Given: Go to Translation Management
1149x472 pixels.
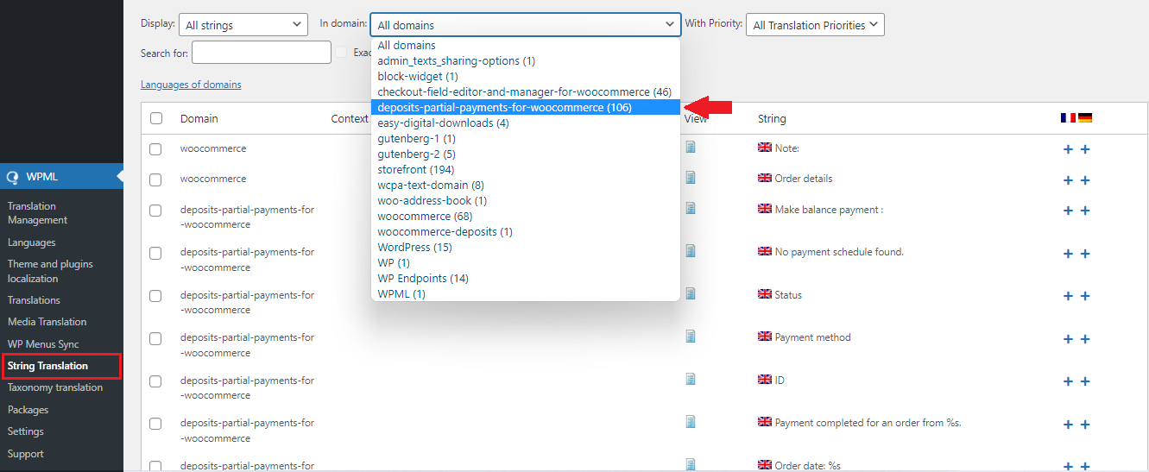Looking at the screenshot, I should tap(37, 213).
